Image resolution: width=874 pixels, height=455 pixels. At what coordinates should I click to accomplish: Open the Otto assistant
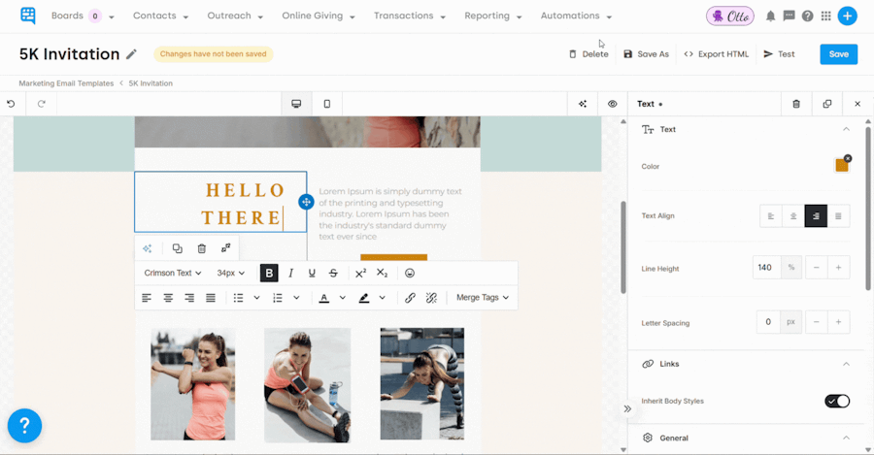(730, 16)
